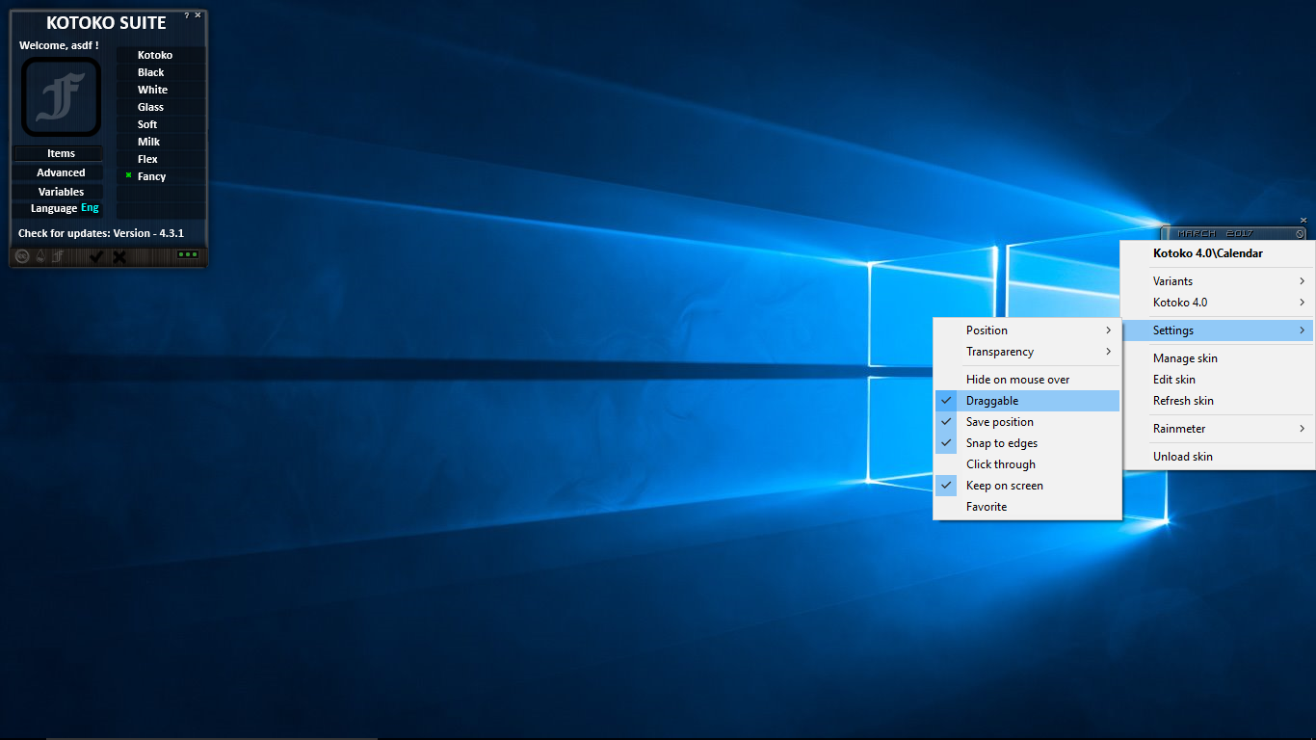Image resolution: width=1316 pixels, height=740 pixels.
Task: Click the small F logo icon in footer
Action: [x=58, y=256]
